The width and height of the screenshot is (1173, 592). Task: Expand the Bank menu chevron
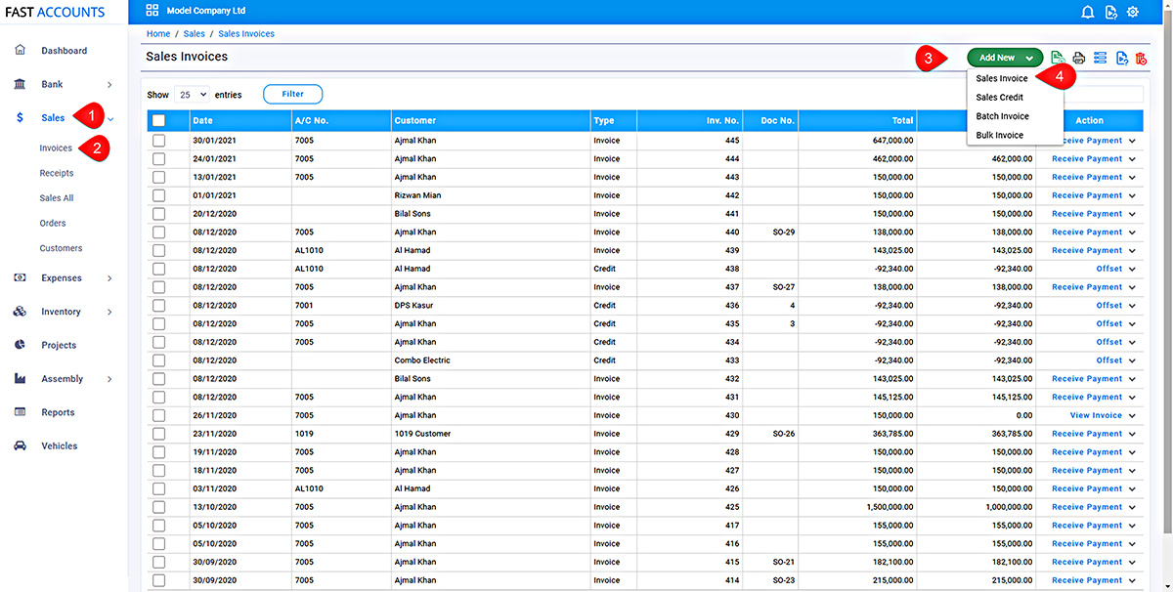click(109, 85)
